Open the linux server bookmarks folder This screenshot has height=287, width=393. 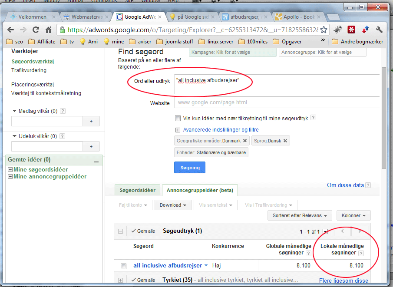[x=216, y=42]
